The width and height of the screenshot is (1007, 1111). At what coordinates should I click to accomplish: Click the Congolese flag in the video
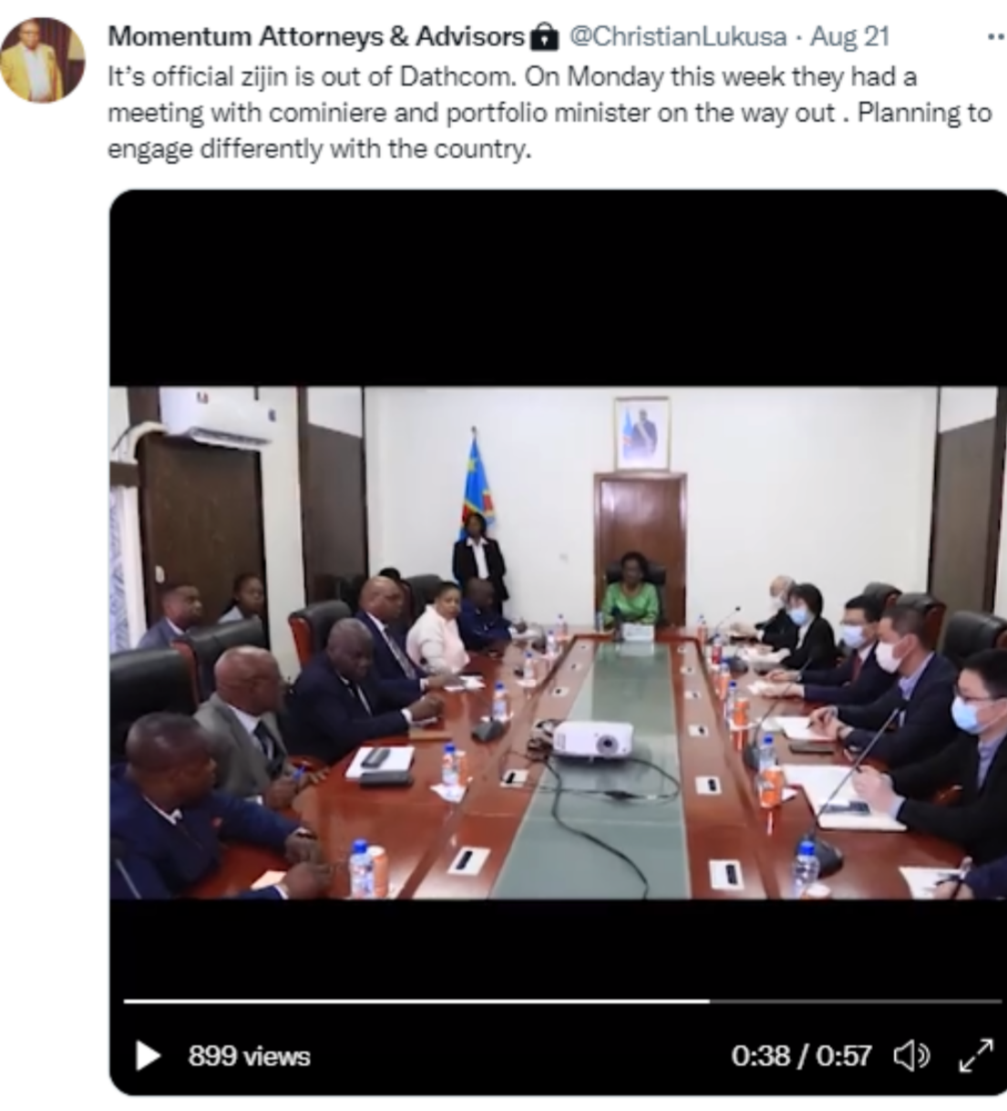pyautogui.click(x=478, y=488)
